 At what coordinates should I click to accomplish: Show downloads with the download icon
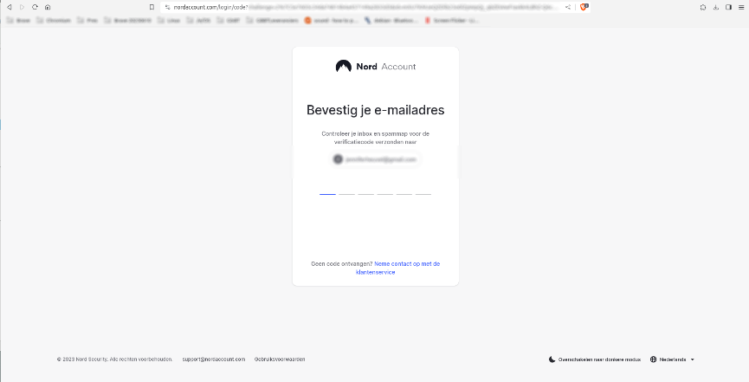715,7
